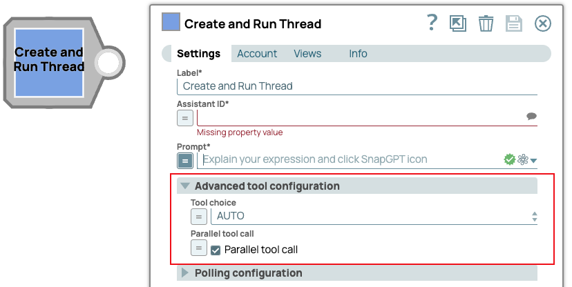Click into the Label text field

tap(356, 86)
